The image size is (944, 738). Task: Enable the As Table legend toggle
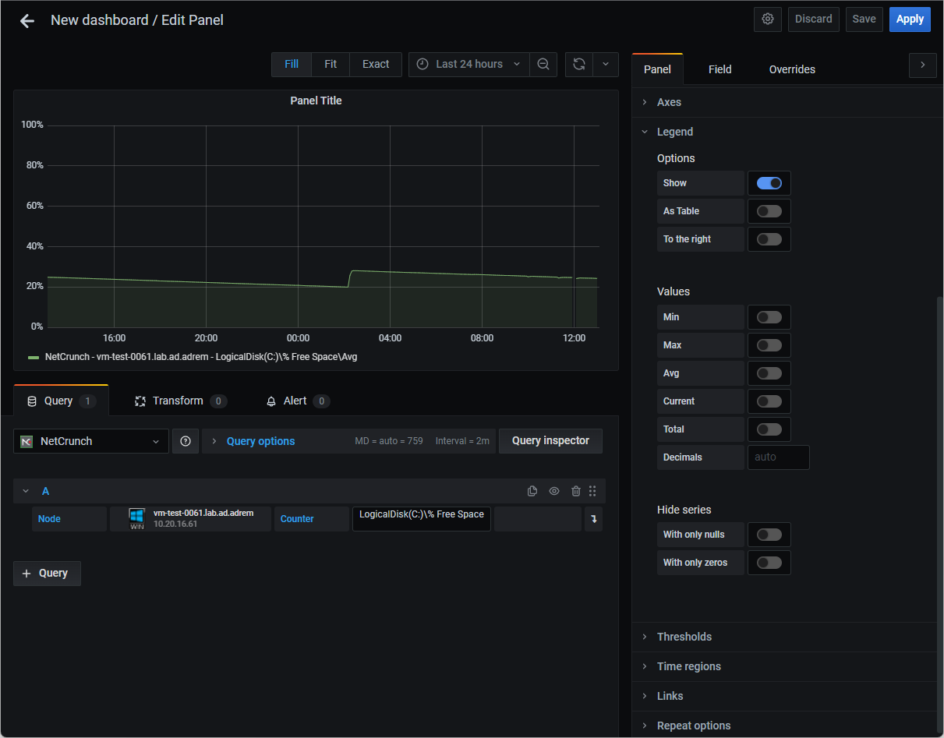tap(769, 211)
